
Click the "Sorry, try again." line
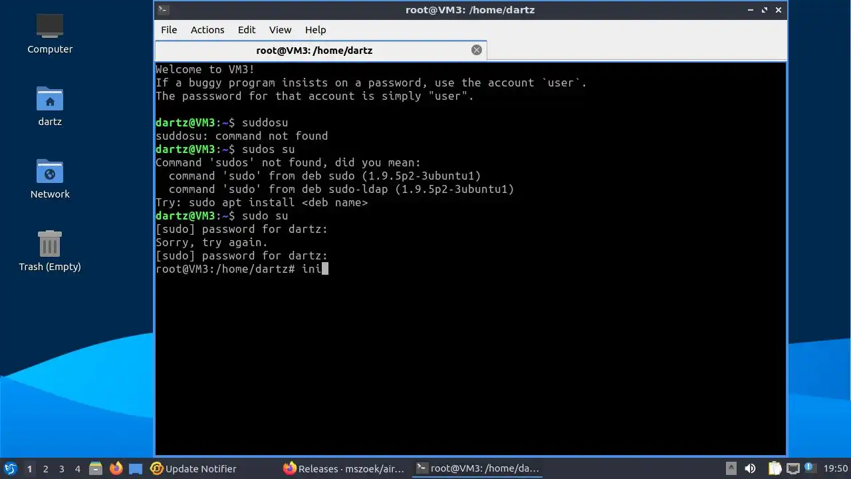click(212, 242)
